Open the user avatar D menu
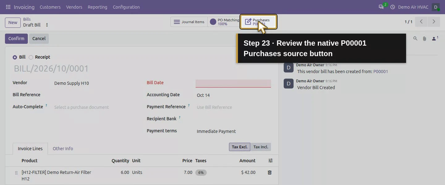The height and width of the screenshot is (185, 445). pyautogui.click(x=436, y=7)
